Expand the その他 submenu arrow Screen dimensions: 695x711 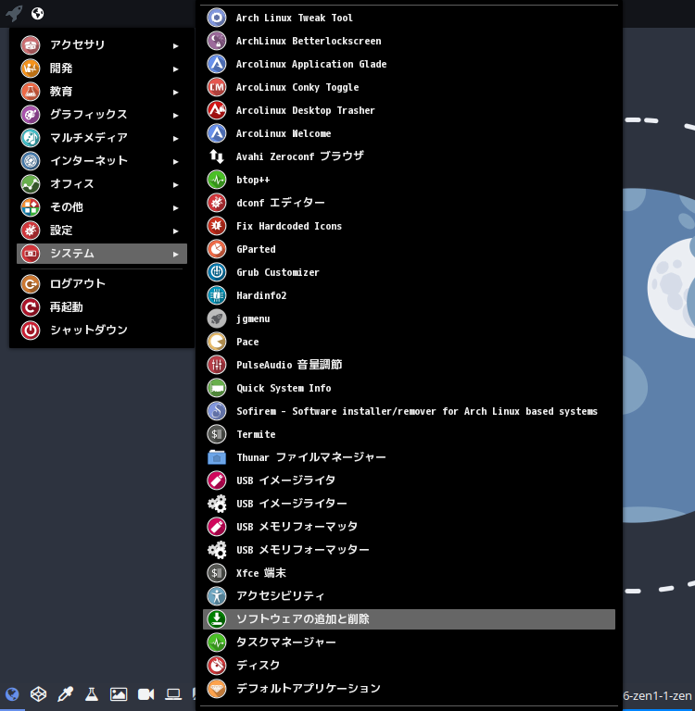coord(176,207)
